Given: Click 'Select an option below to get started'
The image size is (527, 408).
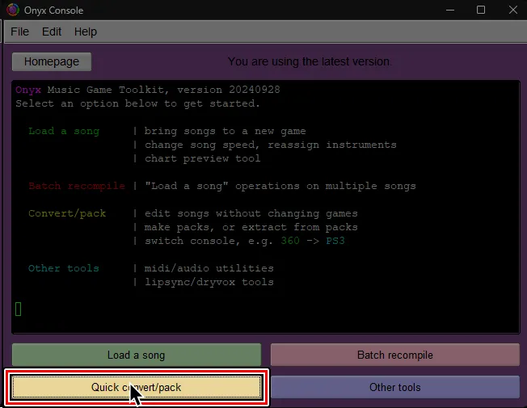Looking at the screenshot, I should 137,103.
